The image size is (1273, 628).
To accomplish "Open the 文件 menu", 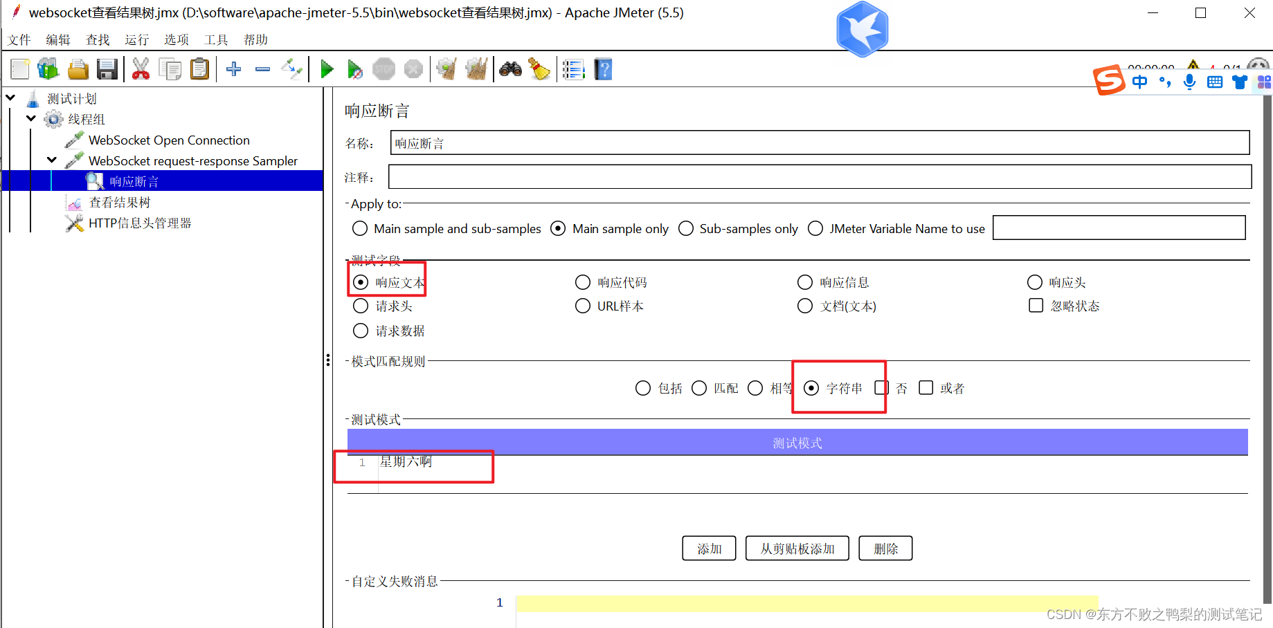I will [x=19, y=39].
